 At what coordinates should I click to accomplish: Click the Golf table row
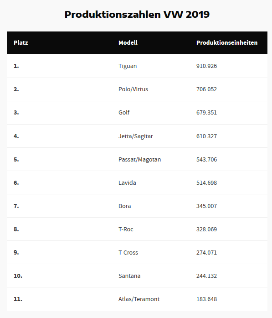(x=137, y=113)
